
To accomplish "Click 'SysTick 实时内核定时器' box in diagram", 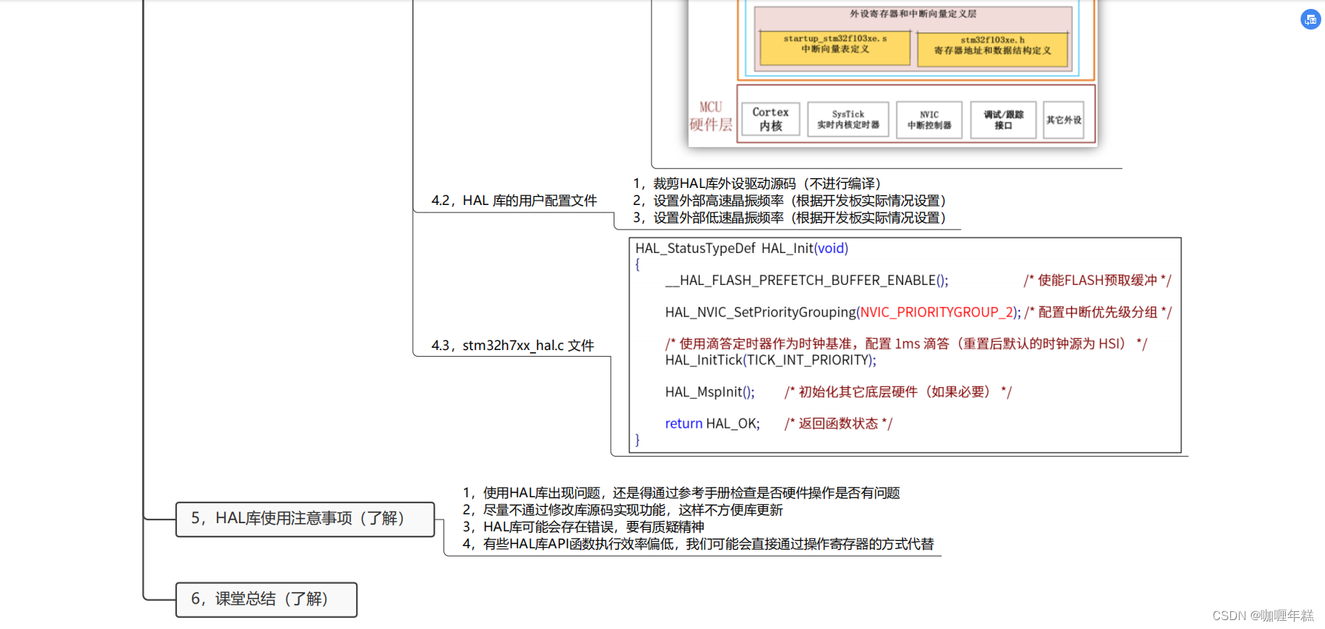I will click(848, 120).
